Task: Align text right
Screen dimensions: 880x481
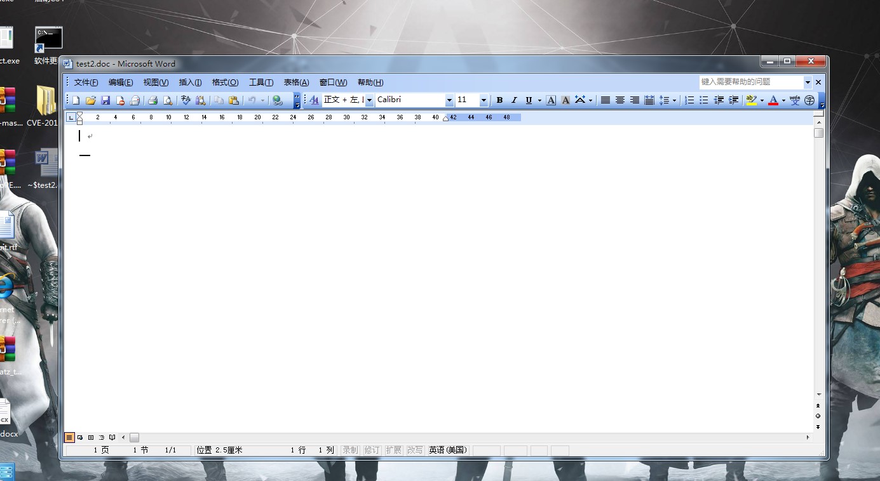Action: click(635, 100)
